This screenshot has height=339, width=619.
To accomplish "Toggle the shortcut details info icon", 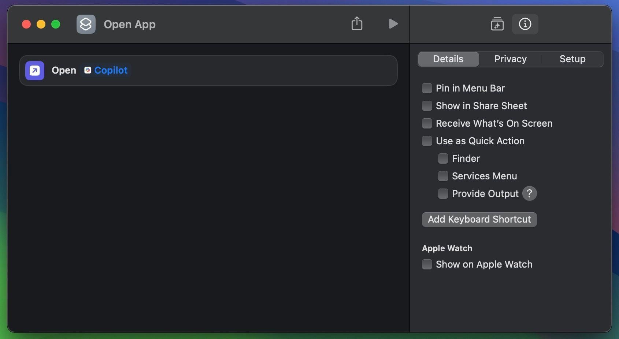I will [525, 24].
